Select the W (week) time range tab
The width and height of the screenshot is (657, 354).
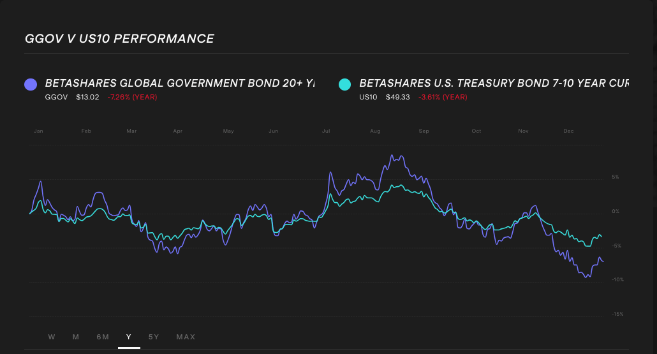(52, 337)
